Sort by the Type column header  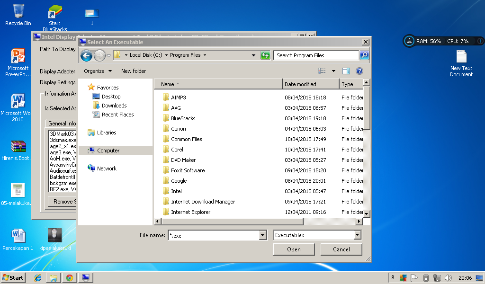click(x=351, y=84)
